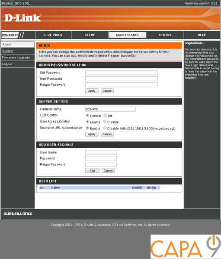Open the Status tab
The width and height of the screenshot is (221, 259).
pyautogui.click(x=165, y=35)
